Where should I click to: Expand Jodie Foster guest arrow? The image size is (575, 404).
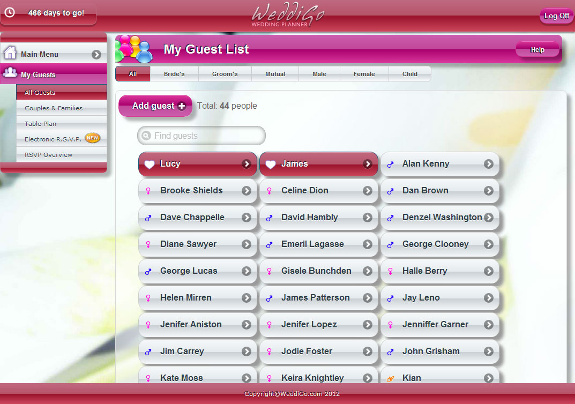[367, 351]
